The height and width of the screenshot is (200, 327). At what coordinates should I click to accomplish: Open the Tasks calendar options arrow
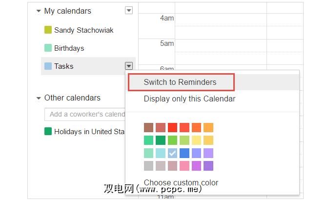pos(129,66)
